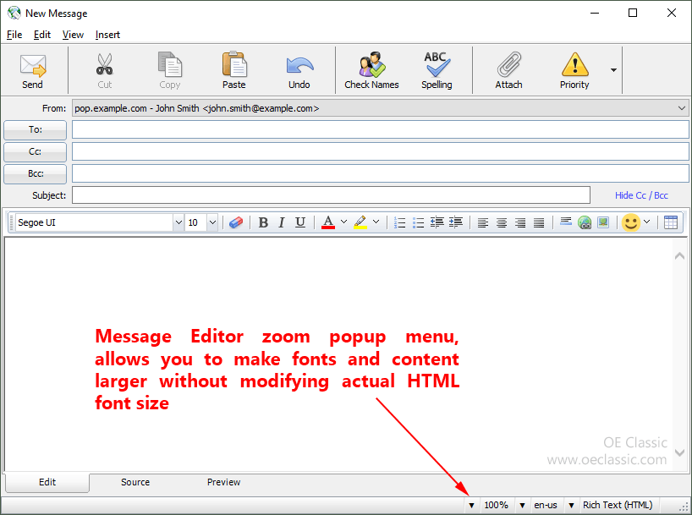The height and width of the screenshot is (515, 692).
Task: Insert a table
Action: (671, 222)
